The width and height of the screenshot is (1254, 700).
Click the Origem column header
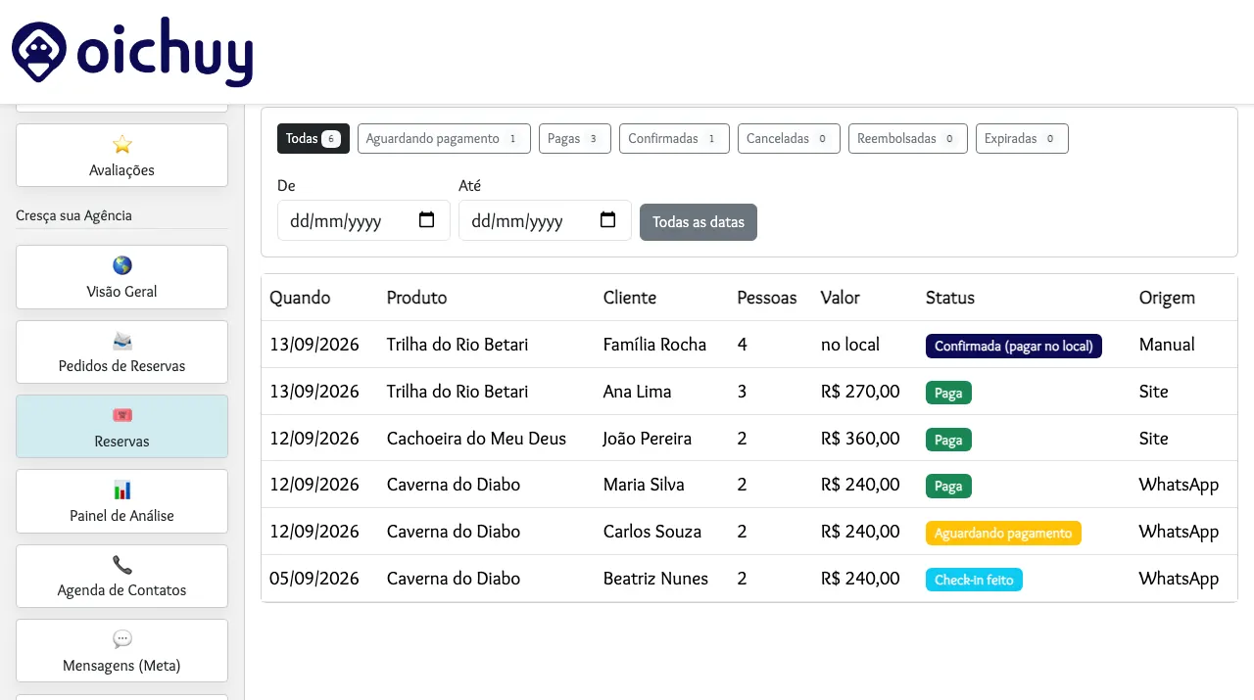tap(1167, 298)
